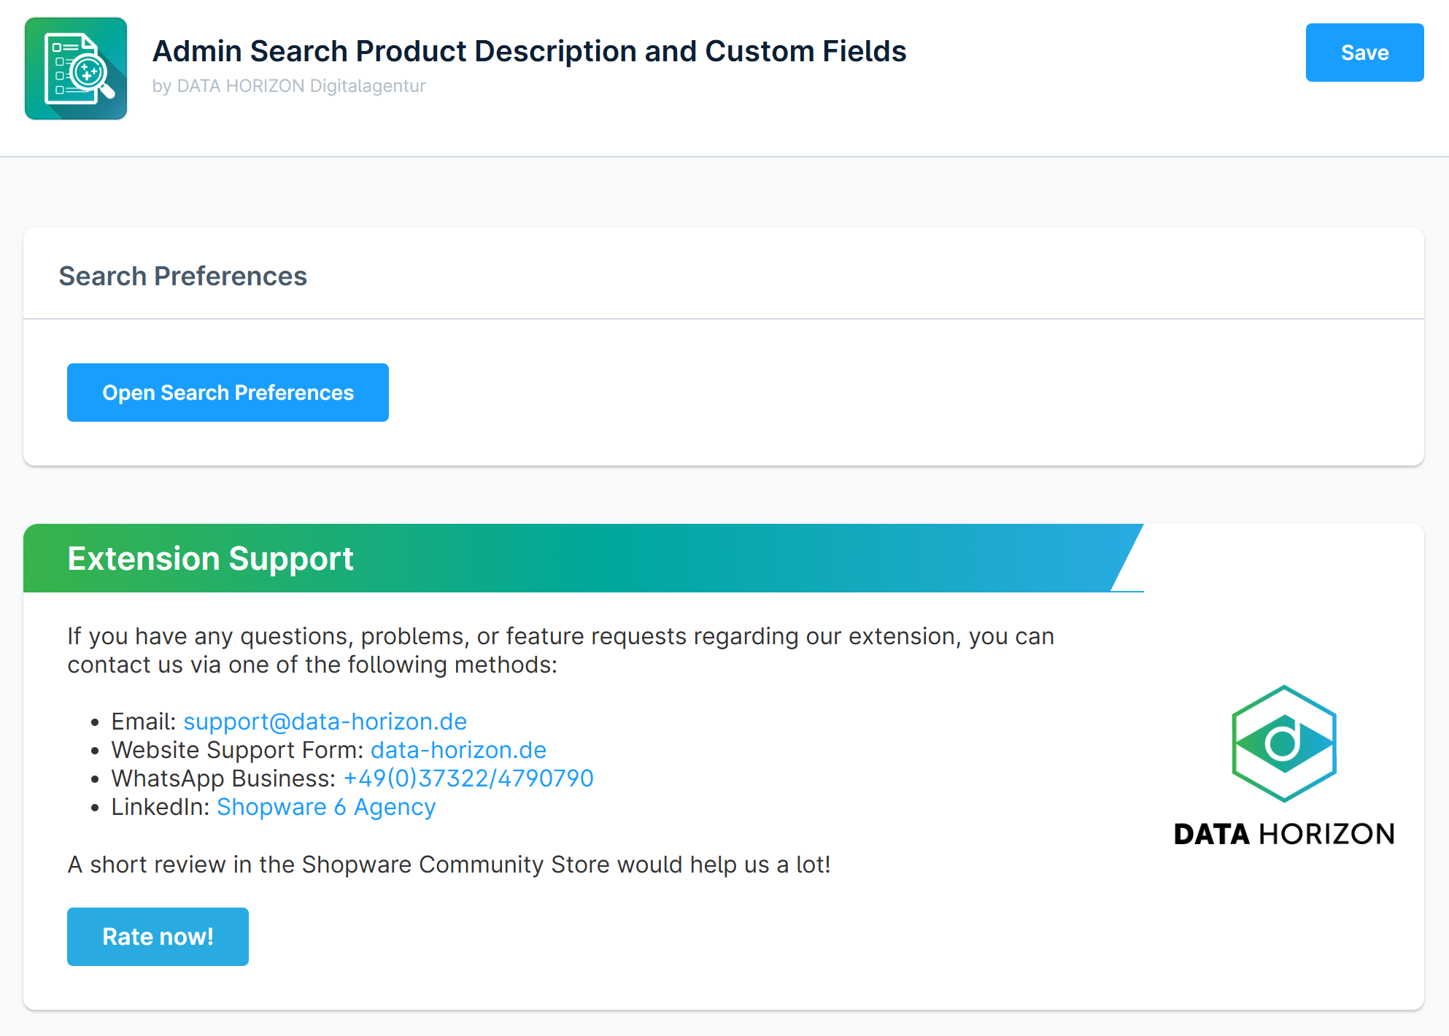
Task: Click the extension's green search document icon
Action: tap(76, 69)
